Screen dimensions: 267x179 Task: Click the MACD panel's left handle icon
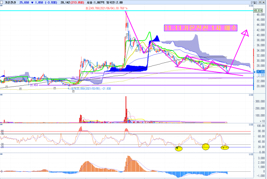[x=1, y=154]
